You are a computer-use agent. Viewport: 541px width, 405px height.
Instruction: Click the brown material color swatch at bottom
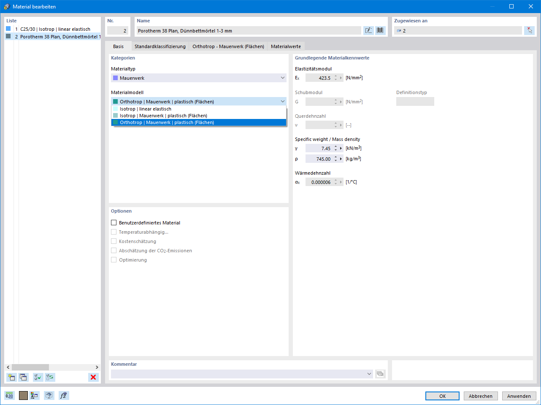(x=23, y=395)
